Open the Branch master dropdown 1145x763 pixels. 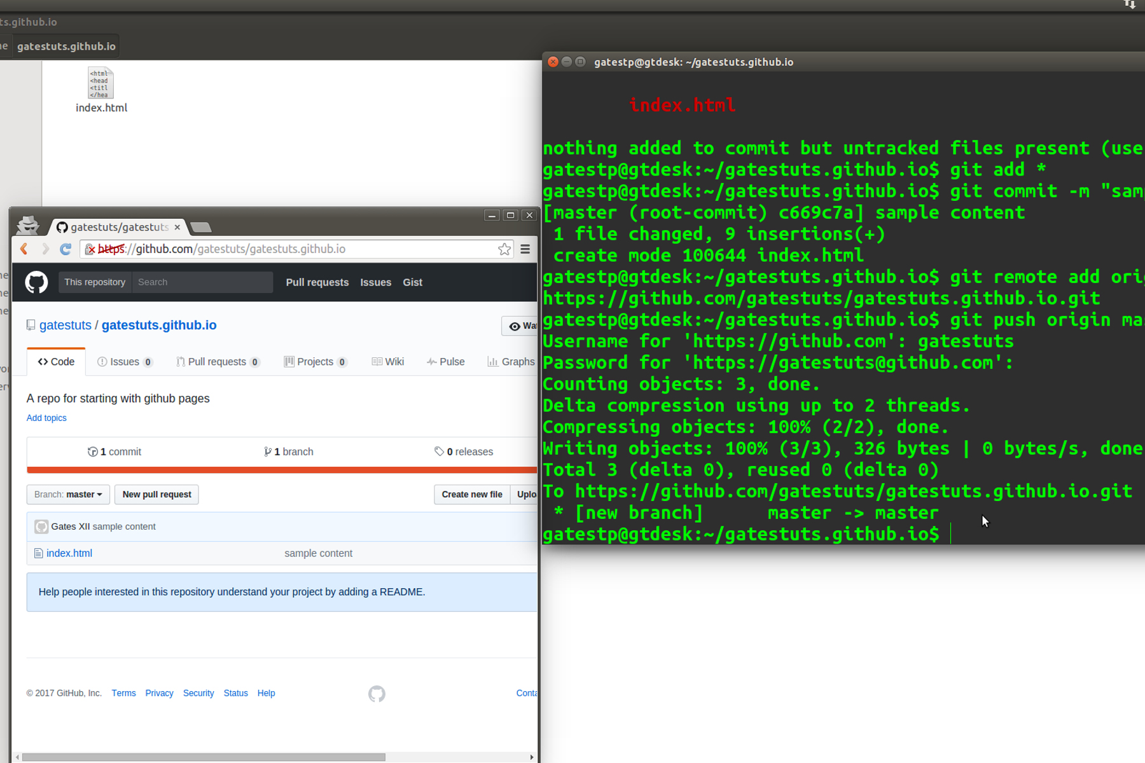coord(68,495)
